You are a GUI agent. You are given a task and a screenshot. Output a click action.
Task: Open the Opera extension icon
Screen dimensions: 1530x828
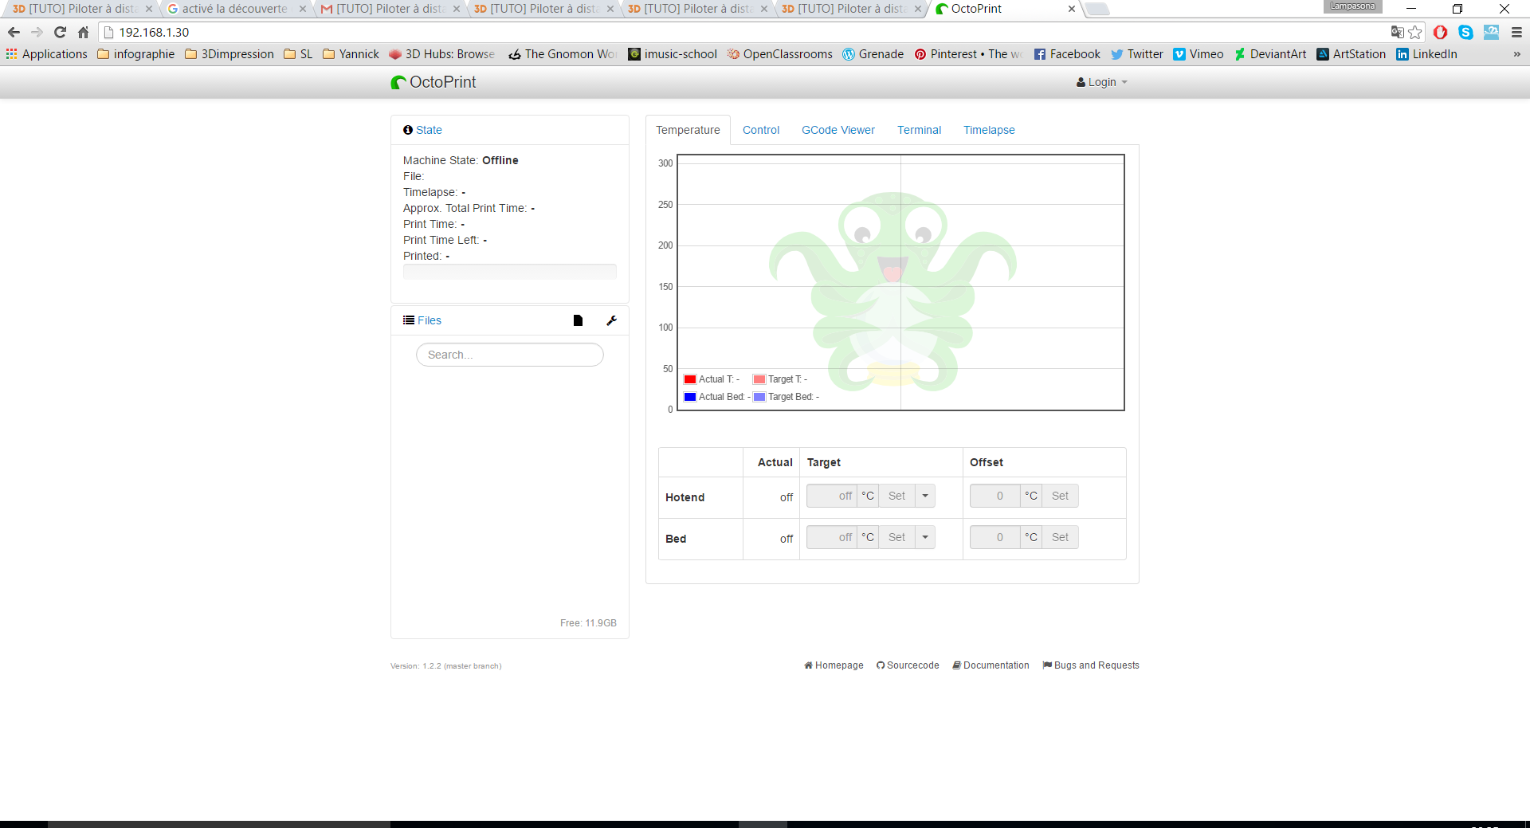pos(1440,33)
